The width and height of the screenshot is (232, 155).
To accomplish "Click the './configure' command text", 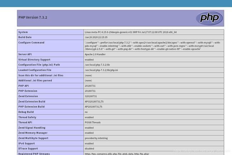I will point(152,46).
